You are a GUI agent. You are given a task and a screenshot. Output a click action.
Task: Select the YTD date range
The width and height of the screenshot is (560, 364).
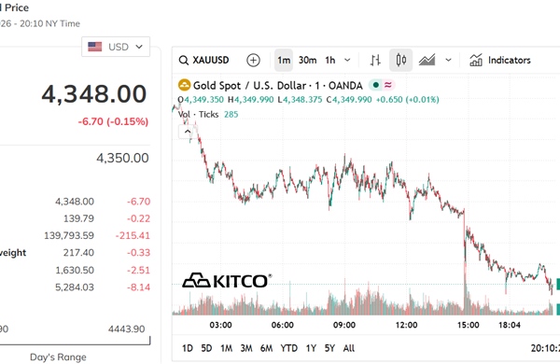tap(289, 348)
